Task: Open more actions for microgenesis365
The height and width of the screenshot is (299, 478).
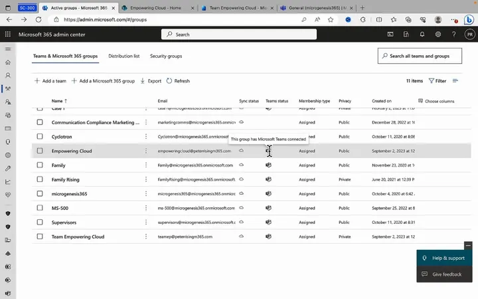Action: click(x=146, y=194)
